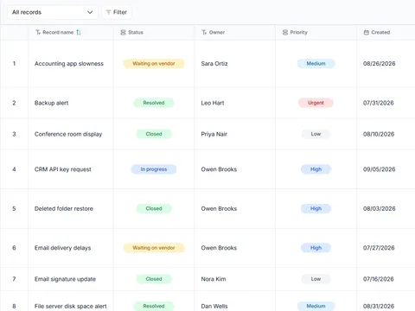Click Urgent priority badge for Backup alert
Image resolution: width=415 pixels, height=311 pixels.
pyautogui.click(x=316, y=103)
